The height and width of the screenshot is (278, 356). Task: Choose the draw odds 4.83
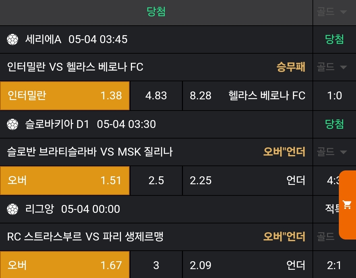click(156, 96)
